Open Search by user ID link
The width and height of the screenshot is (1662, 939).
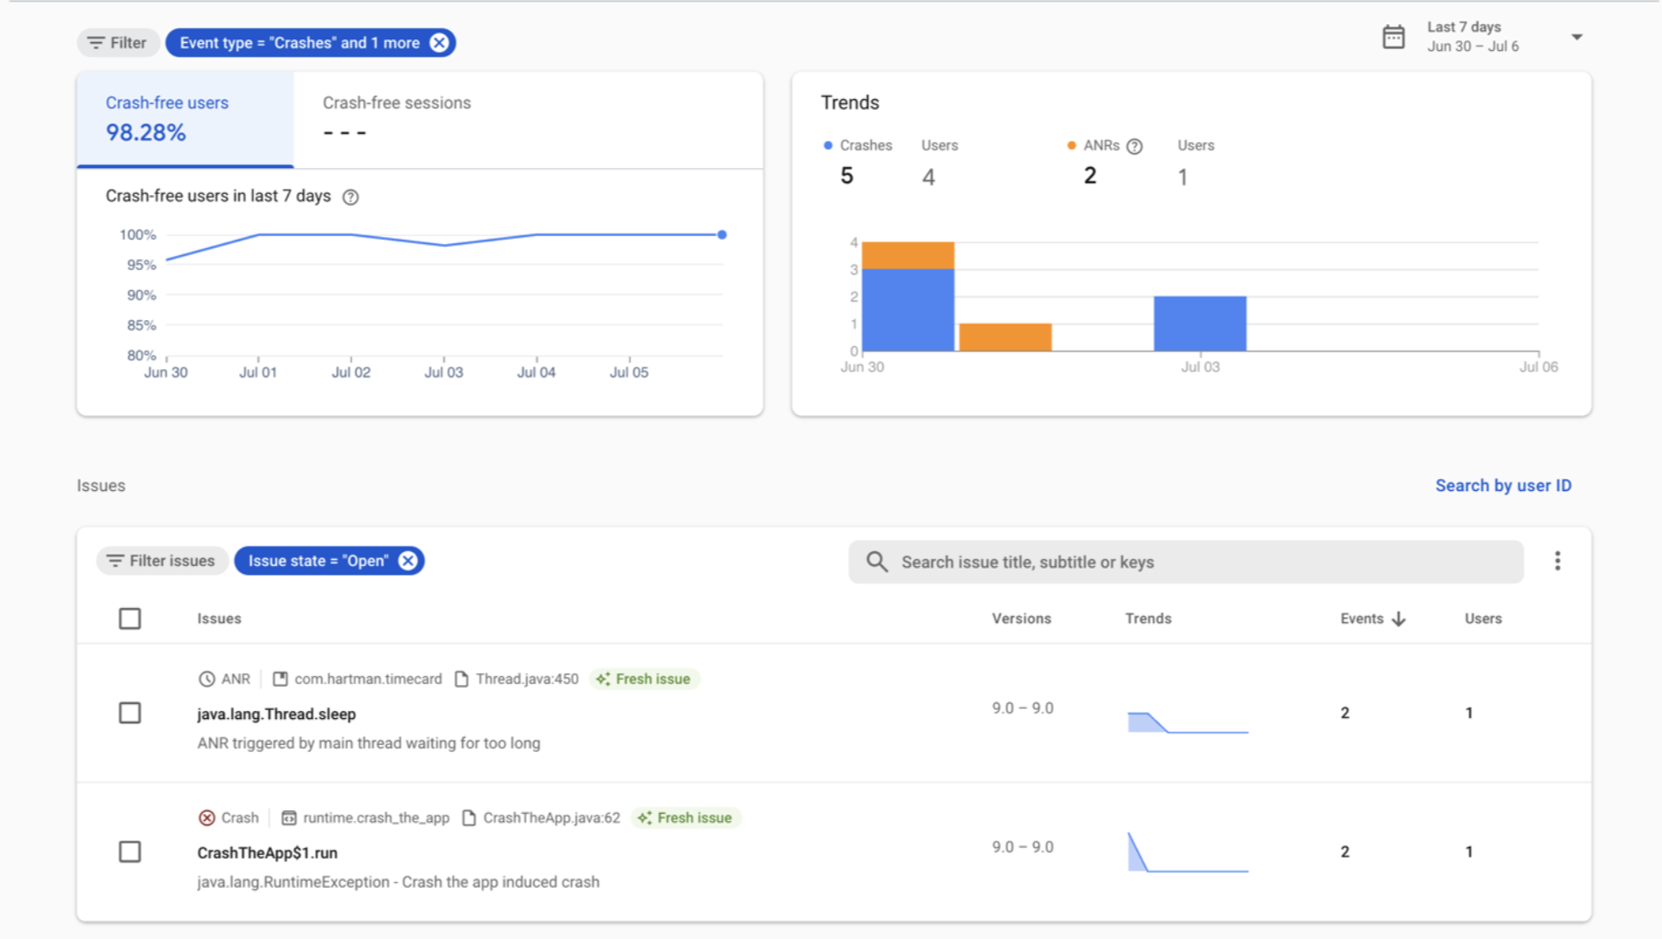[x=1503, y=486]
